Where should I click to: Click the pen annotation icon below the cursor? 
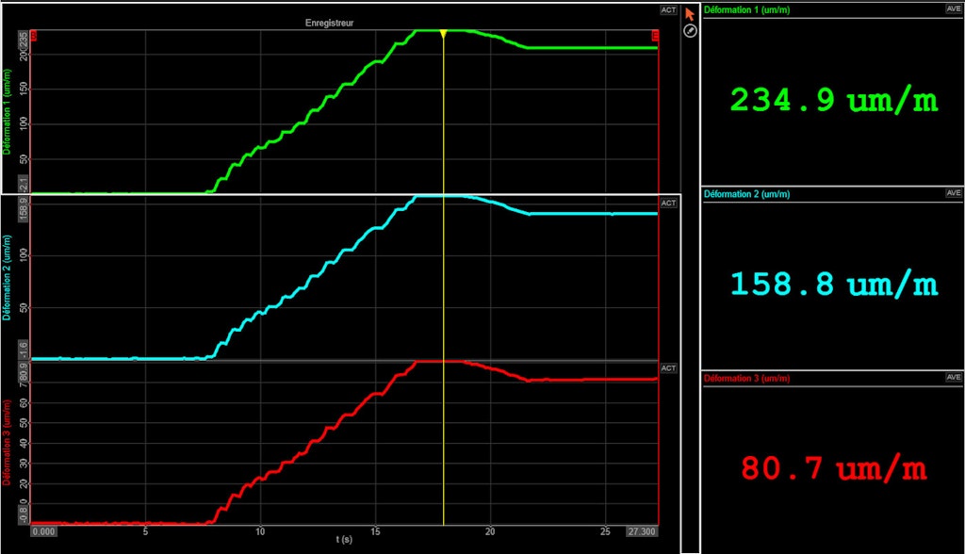[x=688, y=31]
